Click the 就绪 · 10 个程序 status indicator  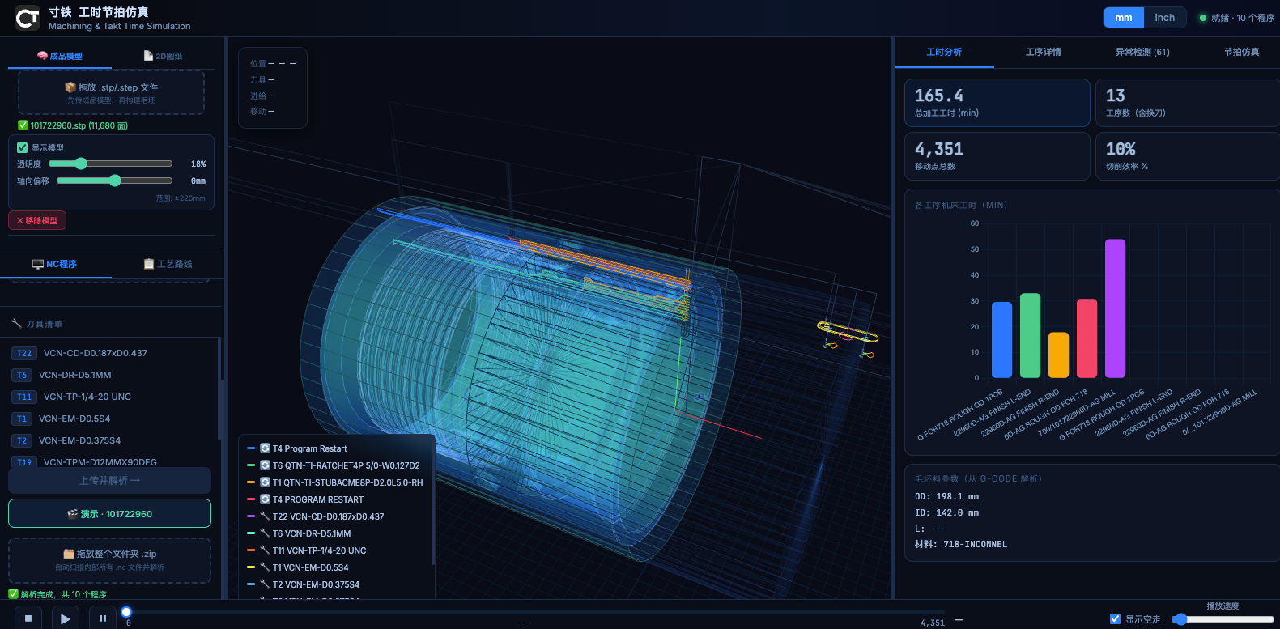tap(1236, 18)
